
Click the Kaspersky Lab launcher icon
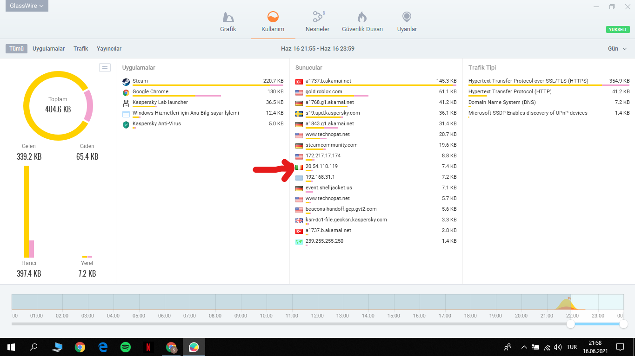126,103
